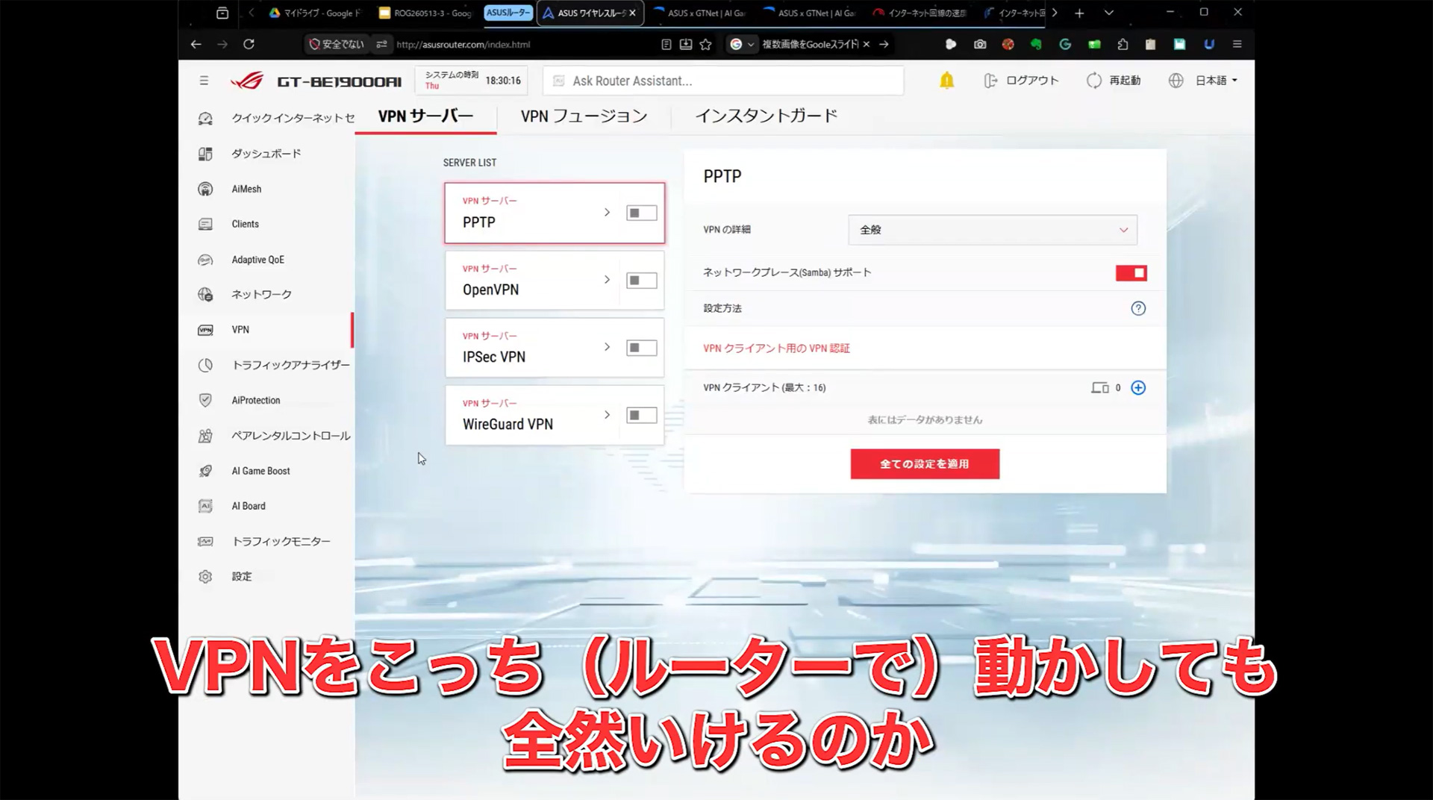The image size is (1433, 800).
Task: Click the browser search box
Action: (x=811, y=44)
